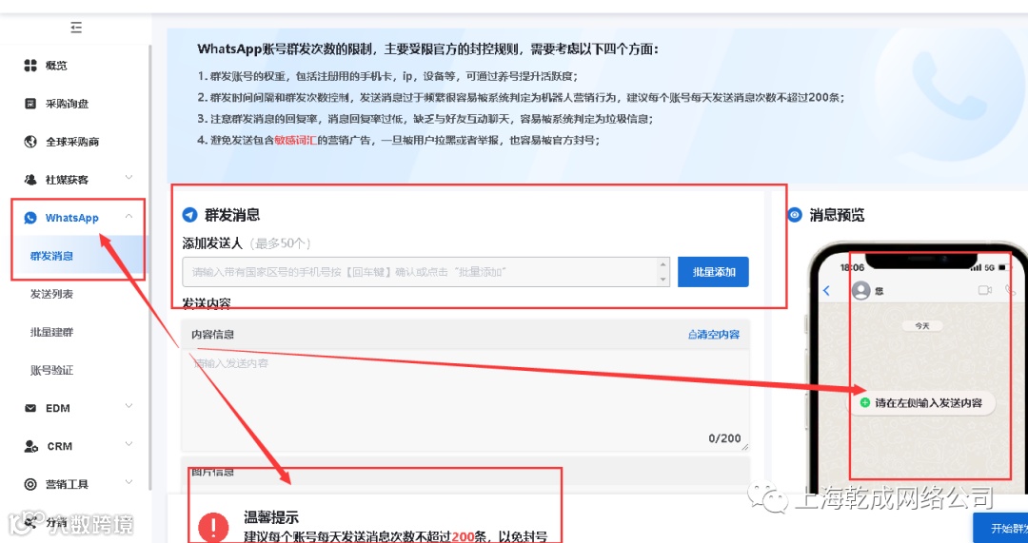This screenshot has width=1028, height=543.
Task: Click the left sidebar vertical scrollbar
Action: point(149,265)
